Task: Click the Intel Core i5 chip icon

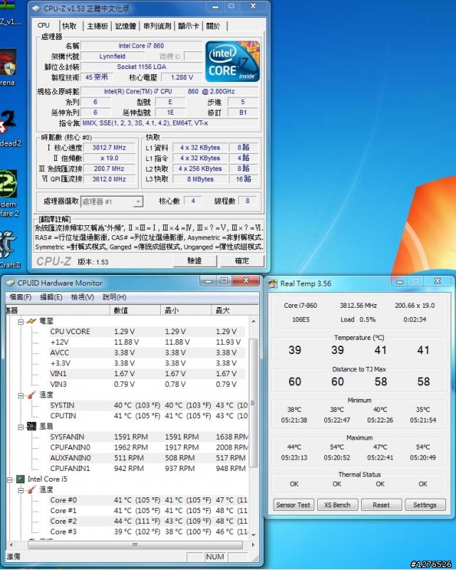Action: tap(21, 479)
